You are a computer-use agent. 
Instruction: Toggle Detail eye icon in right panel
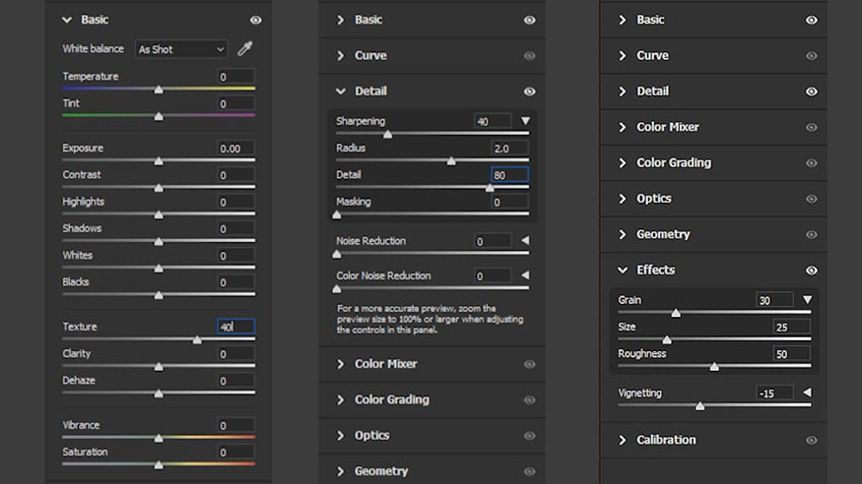[812, 91]
